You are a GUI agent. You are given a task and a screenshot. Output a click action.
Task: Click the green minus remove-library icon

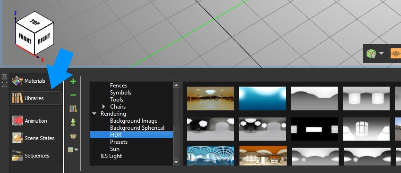coord(73,95)
